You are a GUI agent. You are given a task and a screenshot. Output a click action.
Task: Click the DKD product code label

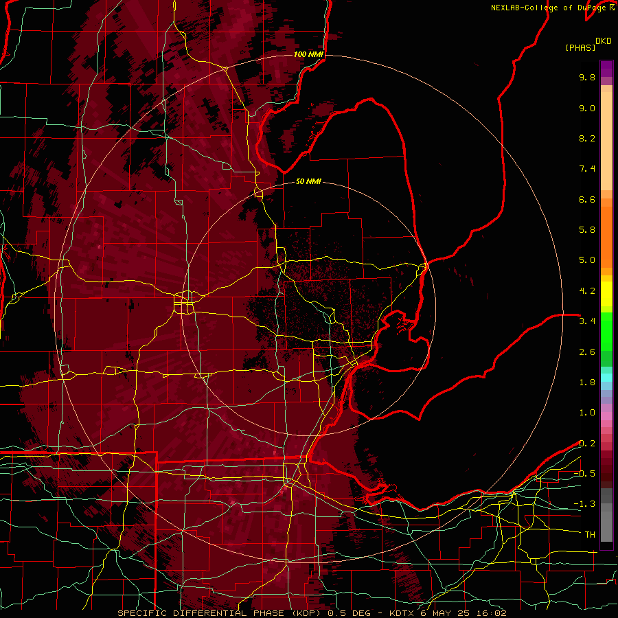click(604, 41)
